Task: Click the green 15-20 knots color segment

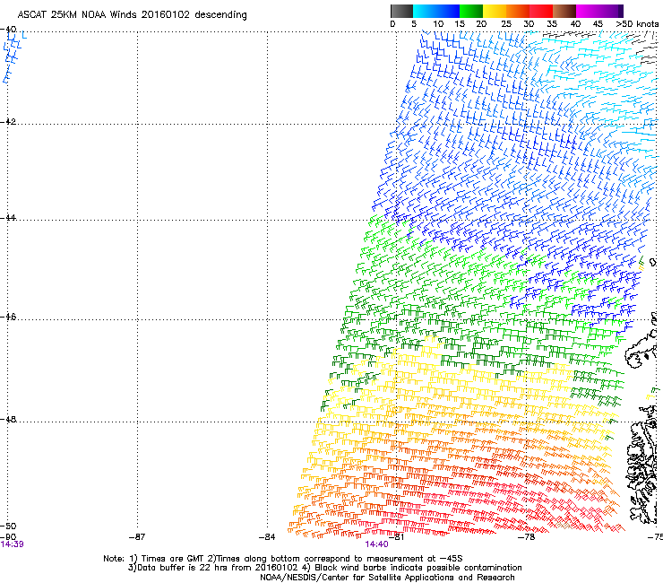Action: [x=471, y=11]
